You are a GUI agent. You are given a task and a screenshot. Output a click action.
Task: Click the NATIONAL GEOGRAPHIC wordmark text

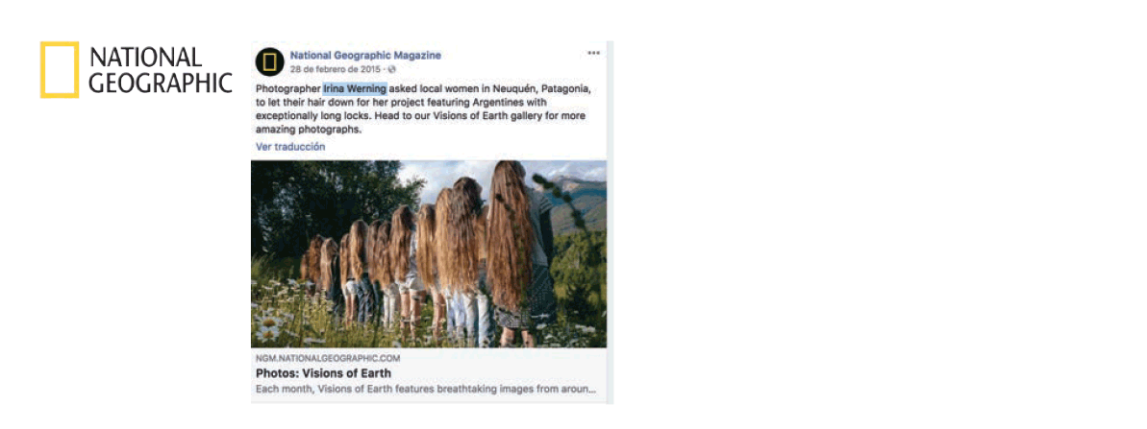[161, 70]
